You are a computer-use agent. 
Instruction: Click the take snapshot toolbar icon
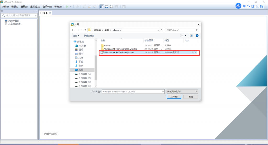(85, 7)
